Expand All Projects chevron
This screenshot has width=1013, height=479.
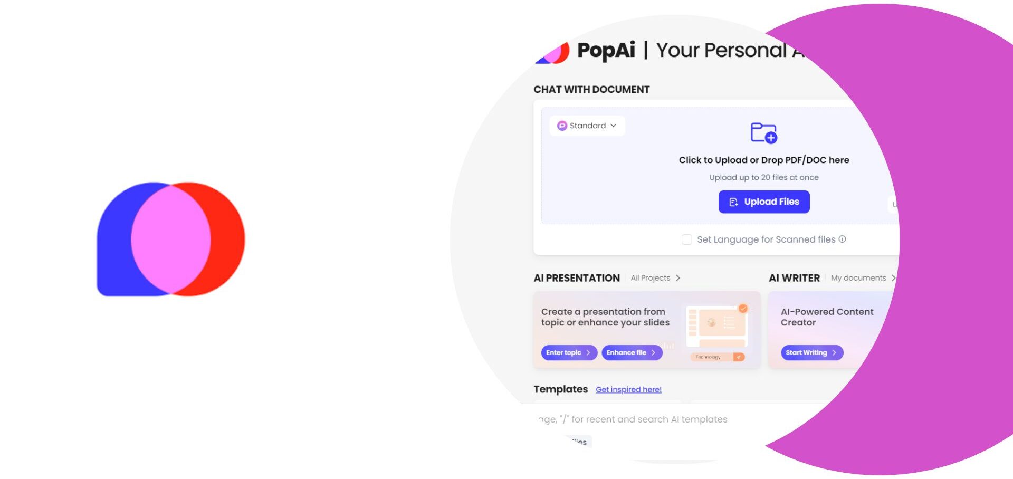[678, 278]
